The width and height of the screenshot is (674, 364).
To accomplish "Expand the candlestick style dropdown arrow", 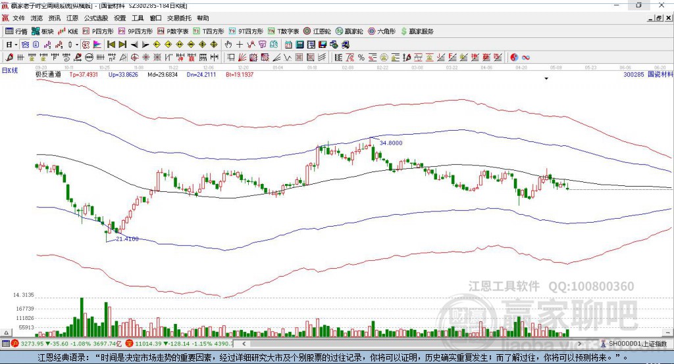I will [x=77, y=45].
